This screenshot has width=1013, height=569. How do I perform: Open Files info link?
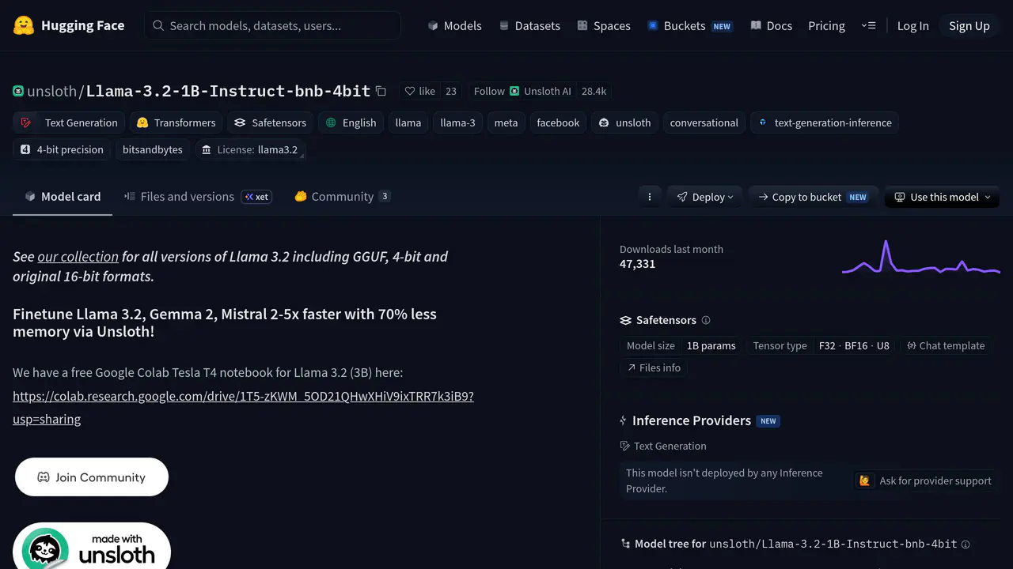pyautogui.click(x=654, y=367)
